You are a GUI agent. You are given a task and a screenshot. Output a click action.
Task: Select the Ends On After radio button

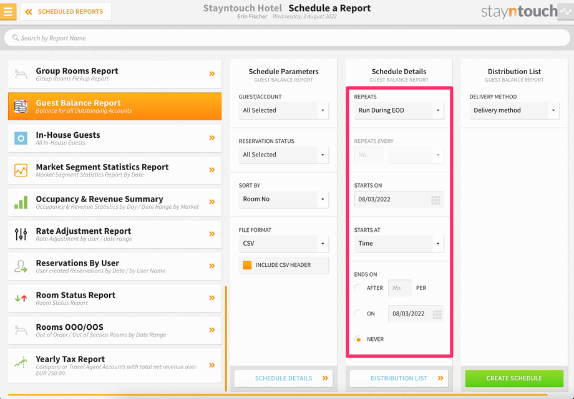[358, 288]
